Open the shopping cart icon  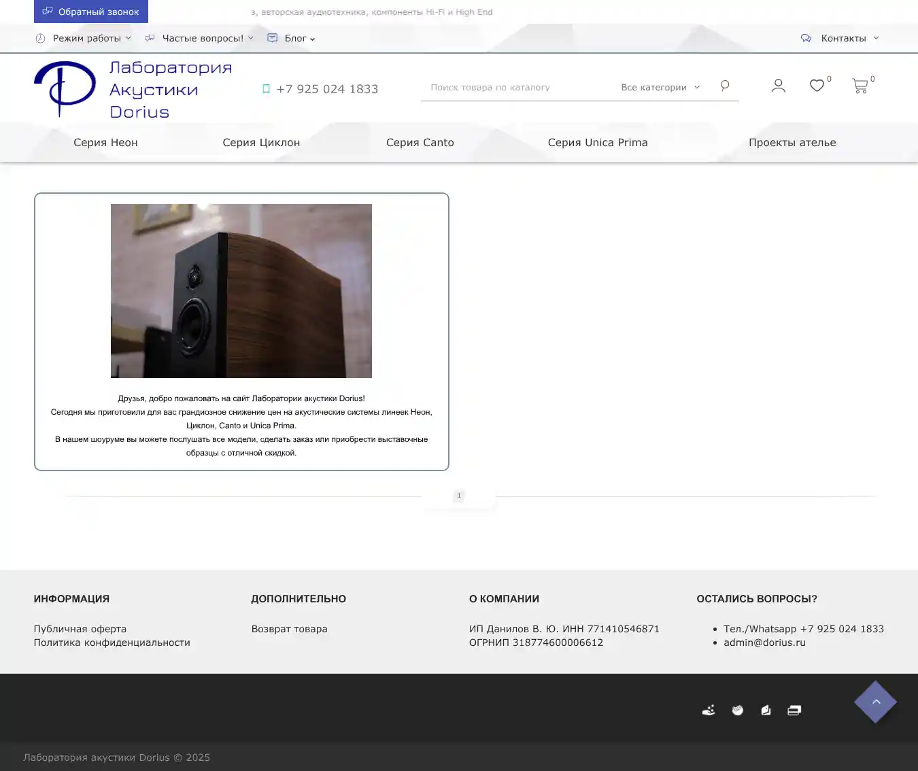point(860,86)
